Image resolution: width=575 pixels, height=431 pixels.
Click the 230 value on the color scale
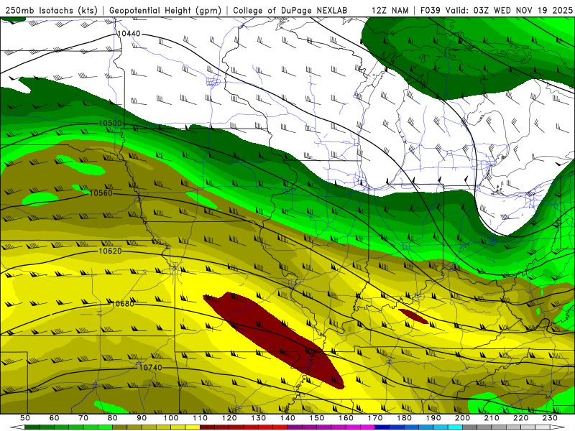click(x=550, y=418)
